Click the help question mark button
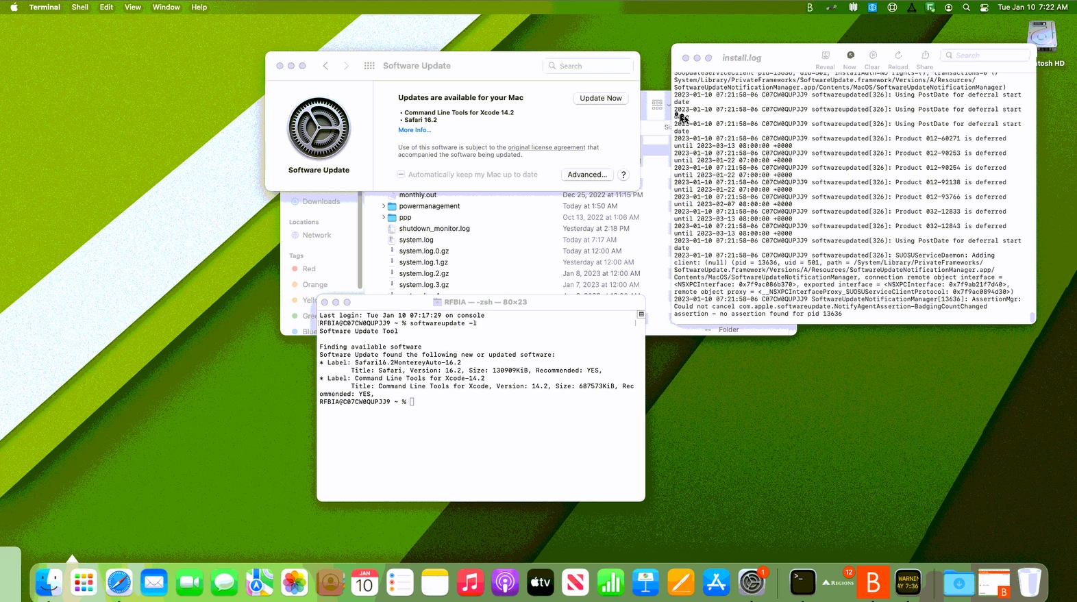This screenshot has width=1077, height=602. click(623, 175)
